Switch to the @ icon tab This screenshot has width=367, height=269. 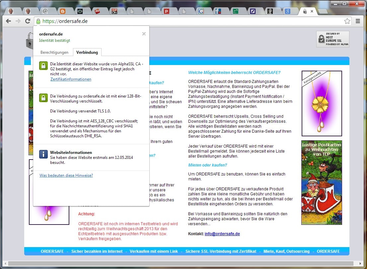45,11
